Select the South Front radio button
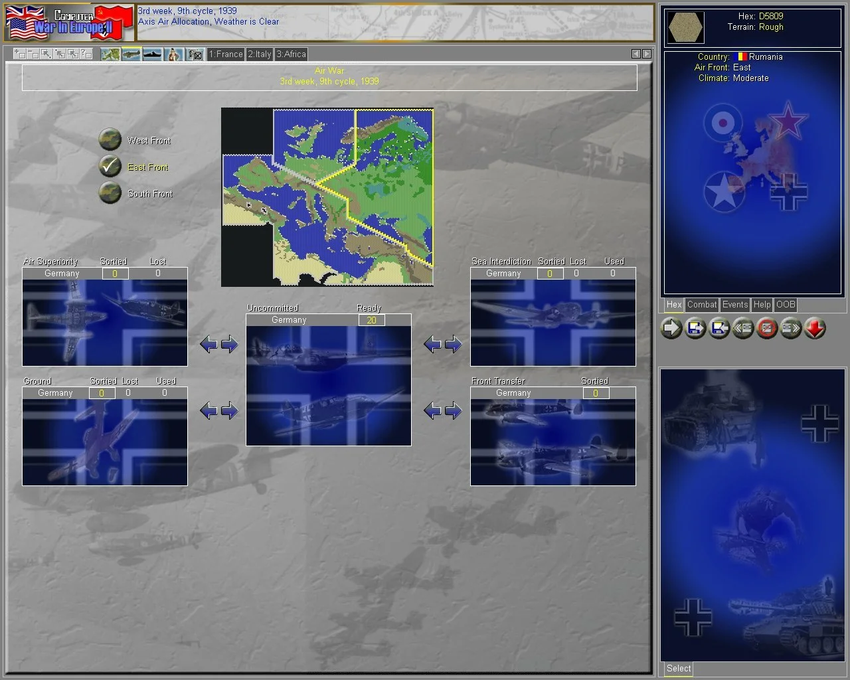Screen dimensions: 850x680 [110, 193]
